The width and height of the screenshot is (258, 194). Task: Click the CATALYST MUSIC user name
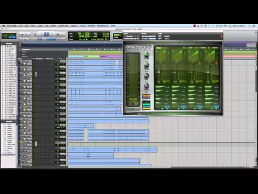[237, 26]
